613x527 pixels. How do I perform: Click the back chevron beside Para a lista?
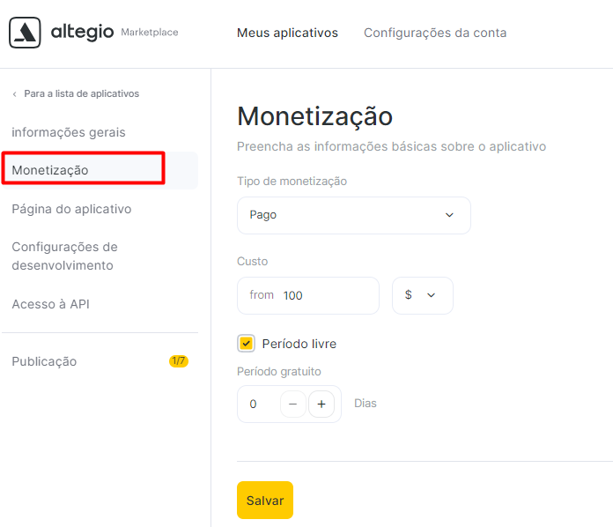pyautogui.click(x=14, y=94)
